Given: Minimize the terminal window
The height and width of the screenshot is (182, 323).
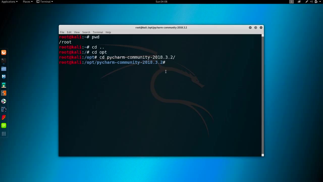Looking at the screenshot, I should click(250, 28).
